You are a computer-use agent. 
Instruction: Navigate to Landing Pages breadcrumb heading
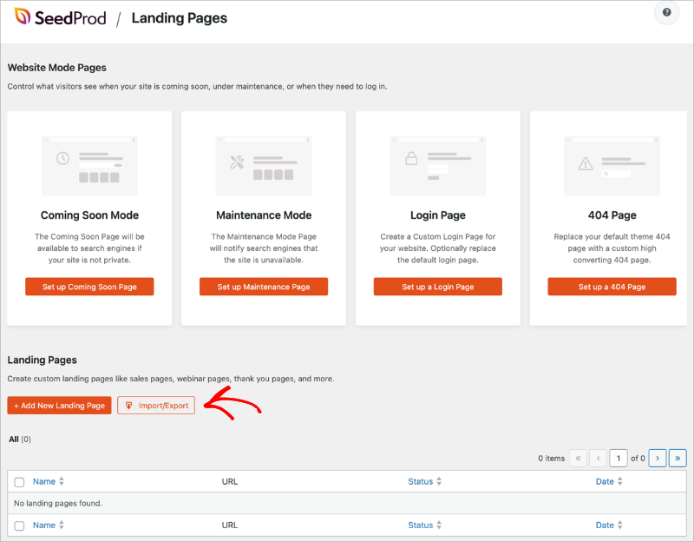[179, 17]
